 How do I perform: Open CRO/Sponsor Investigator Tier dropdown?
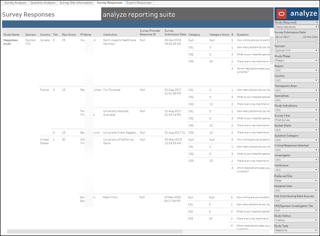coord(296,210)
